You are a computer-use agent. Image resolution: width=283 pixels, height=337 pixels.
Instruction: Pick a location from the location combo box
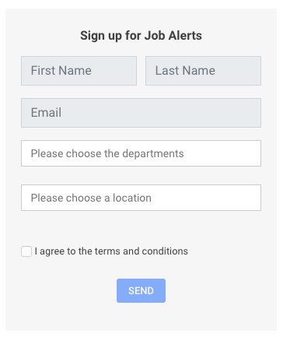click(x=141, y=198)
